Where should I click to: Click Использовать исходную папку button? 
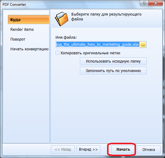click(x=113, y=61)
